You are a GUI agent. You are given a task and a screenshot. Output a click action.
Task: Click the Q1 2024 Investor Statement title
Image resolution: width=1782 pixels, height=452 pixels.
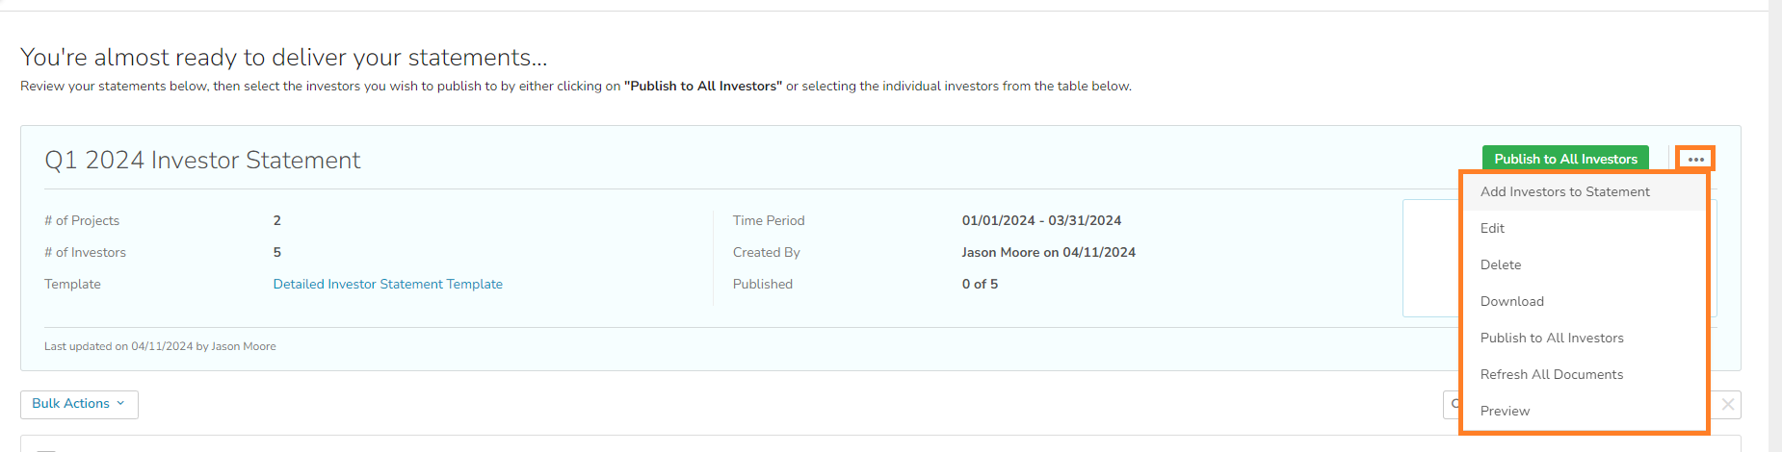pos(202,161)
